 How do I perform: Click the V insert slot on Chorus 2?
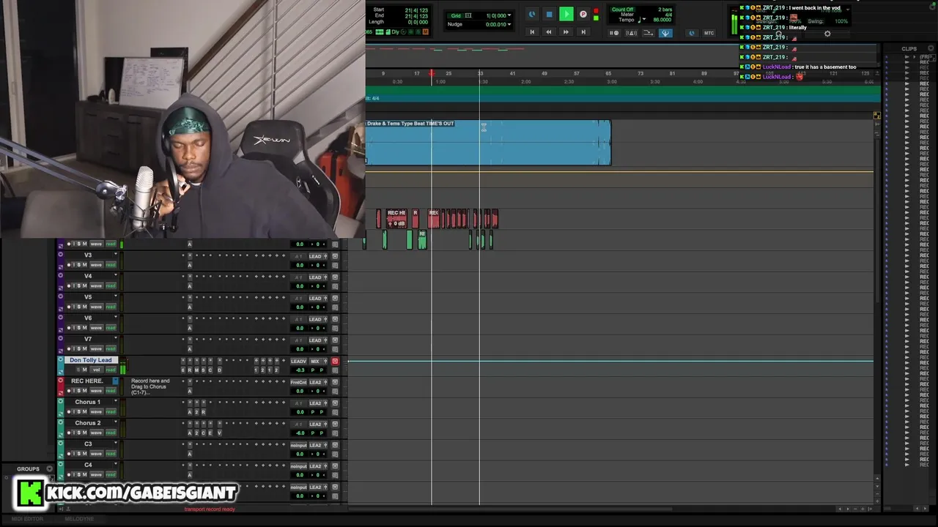218,433
